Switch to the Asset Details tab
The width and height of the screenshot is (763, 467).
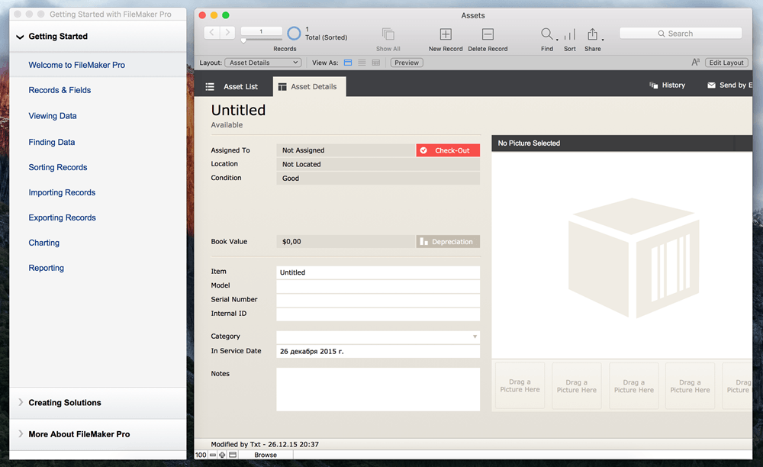(310, 86)
